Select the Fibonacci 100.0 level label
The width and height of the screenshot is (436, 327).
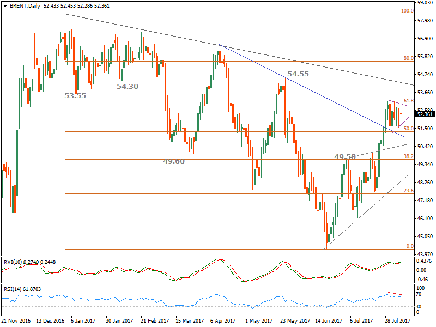407,11
